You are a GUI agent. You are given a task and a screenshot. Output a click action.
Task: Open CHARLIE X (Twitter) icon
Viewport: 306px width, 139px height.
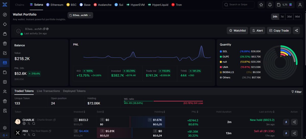(29, 124)
